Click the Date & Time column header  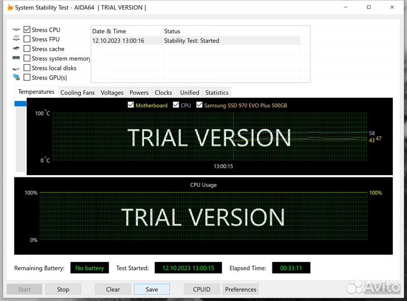[x=127, y=31]
